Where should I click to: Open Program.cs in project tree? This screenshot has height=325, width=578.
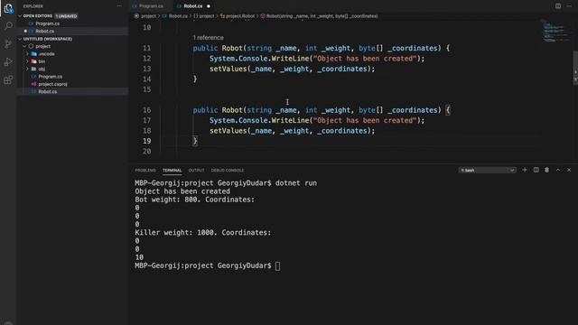coord(51,77)
